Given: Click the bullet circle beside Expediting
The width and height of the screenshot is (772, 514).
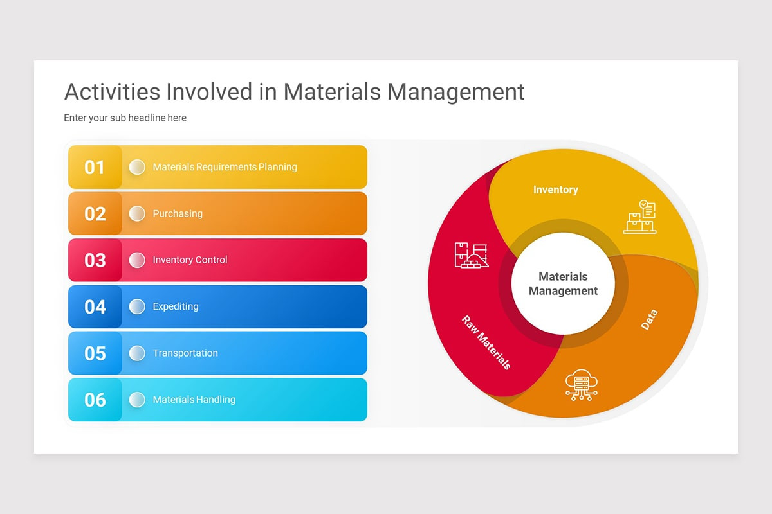Looking at the screenshot, I should [x=137, y=306].
